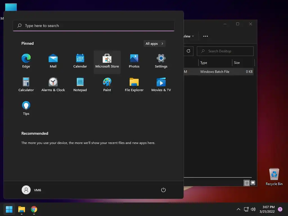Click the Windows Start button on taskbar
288x216 pixels.
click(9, 209)
